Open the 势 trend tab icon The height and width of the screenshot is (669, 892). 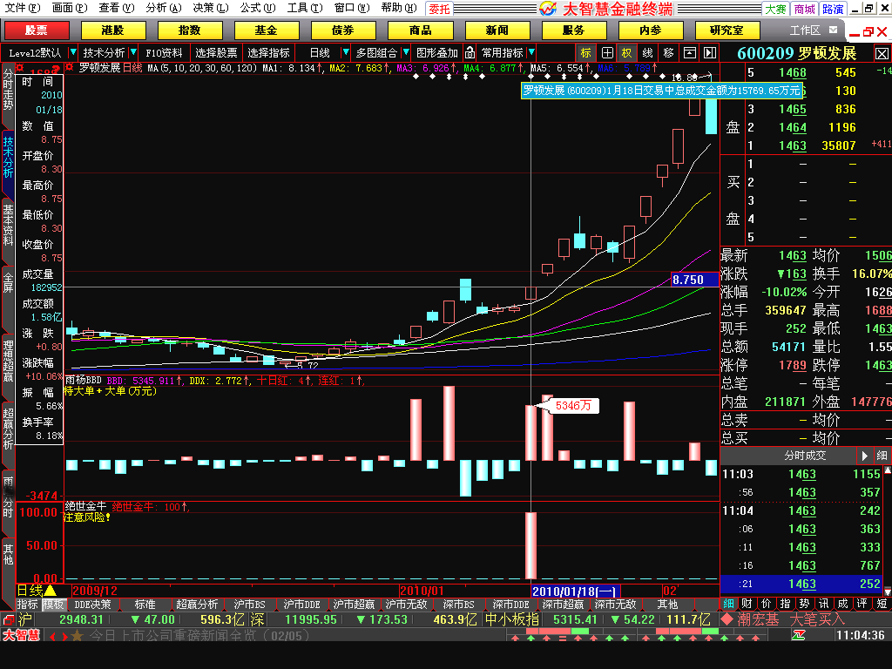pos(804,604)
